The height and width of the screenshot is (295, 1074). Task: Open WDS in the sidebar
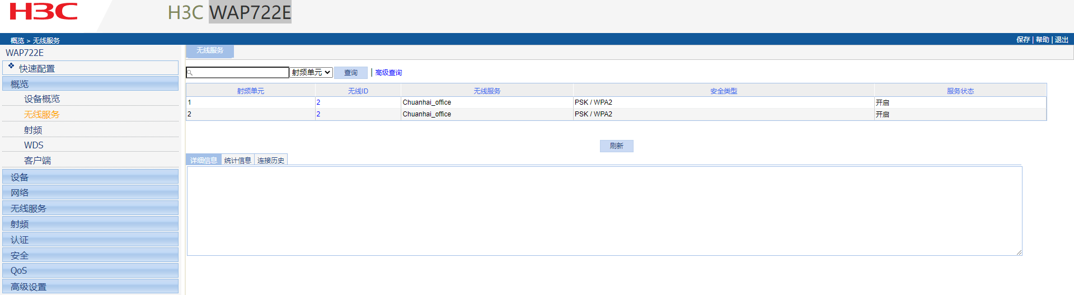(x=34, y=145)
